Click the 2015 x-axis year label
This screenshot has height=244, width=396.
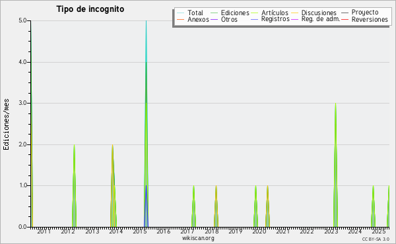click(140, 231)
